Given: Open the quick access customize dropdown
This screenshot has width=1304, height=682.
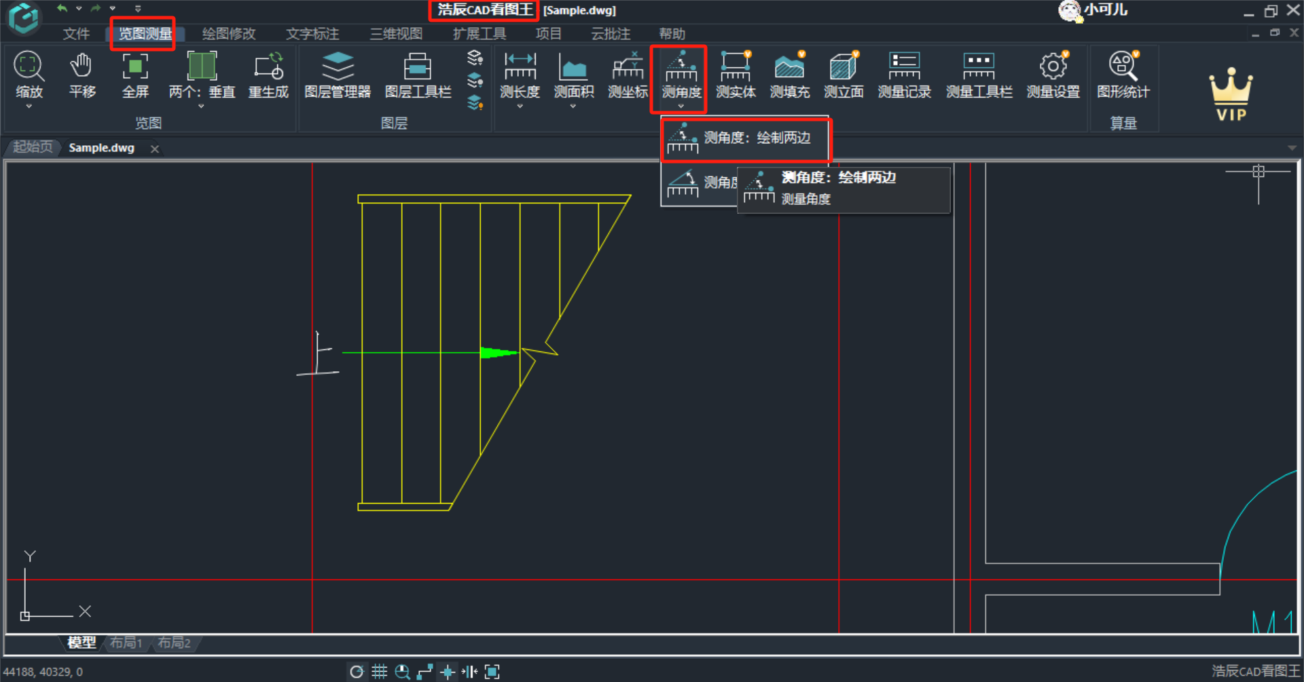Looking at the screenshot, I should [x=138, y=8].
